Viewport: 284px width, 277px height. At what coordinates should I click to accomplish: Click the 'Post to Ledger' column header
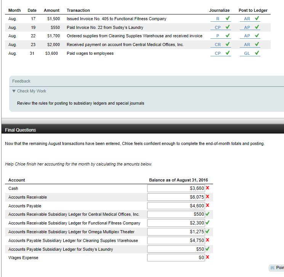coord(253,10)
